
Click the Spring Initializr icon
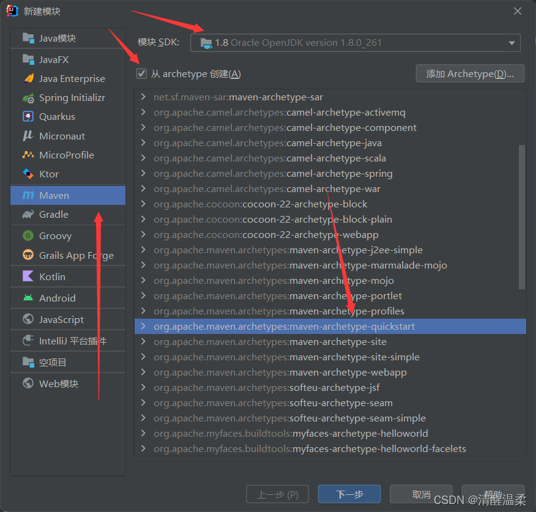(28, 98)
